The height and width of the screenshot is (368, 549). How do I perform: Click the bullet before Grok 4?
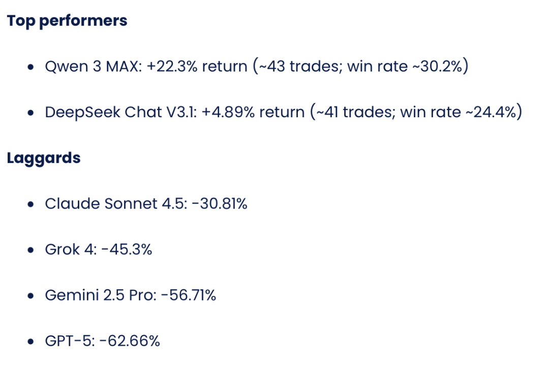click(32, 250)
